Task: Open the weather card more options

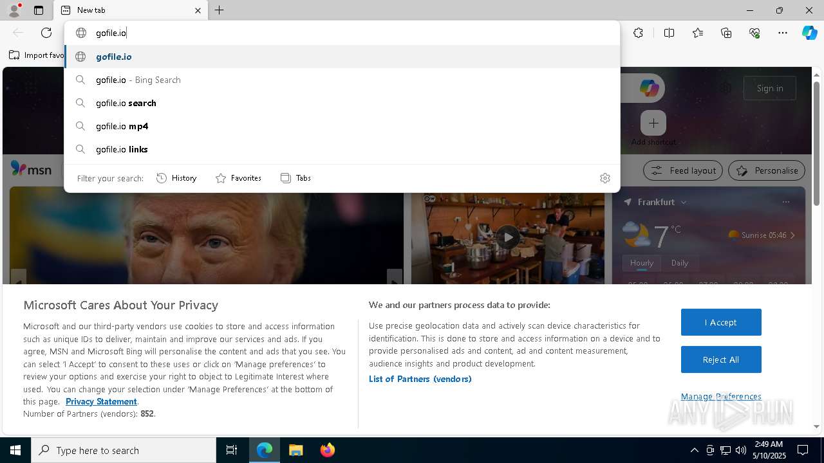Action: (x=785, y=202)
